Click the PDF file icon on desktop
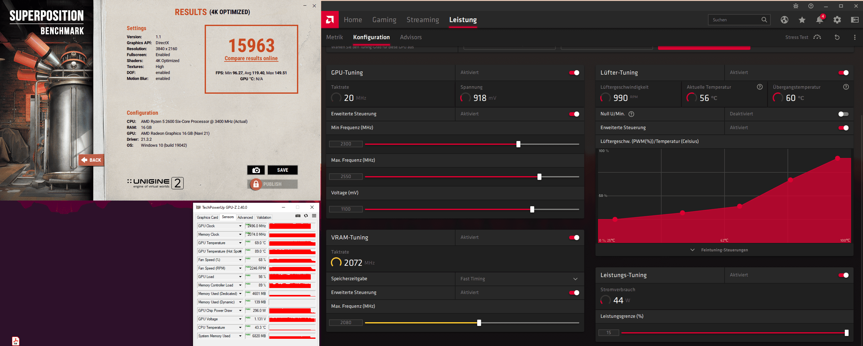Viewport: 863px width, 346px height. click(15, 341)
